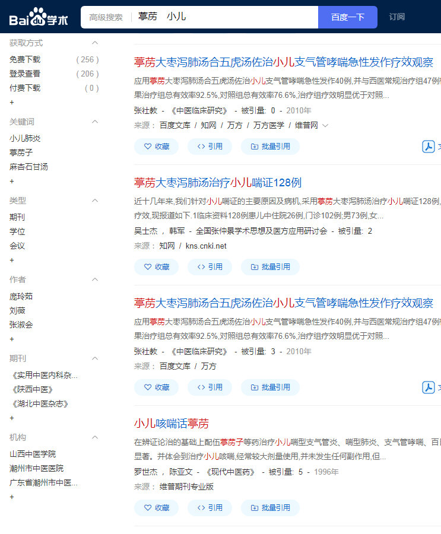441x534 pixels.
Task: Click 批量引用 on the first result
Action: click(270, 147)
